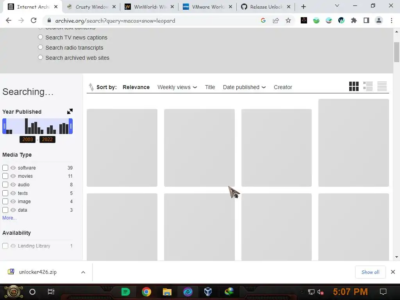
Task: Select Search TV news captions radio
Action: point(40,37)
